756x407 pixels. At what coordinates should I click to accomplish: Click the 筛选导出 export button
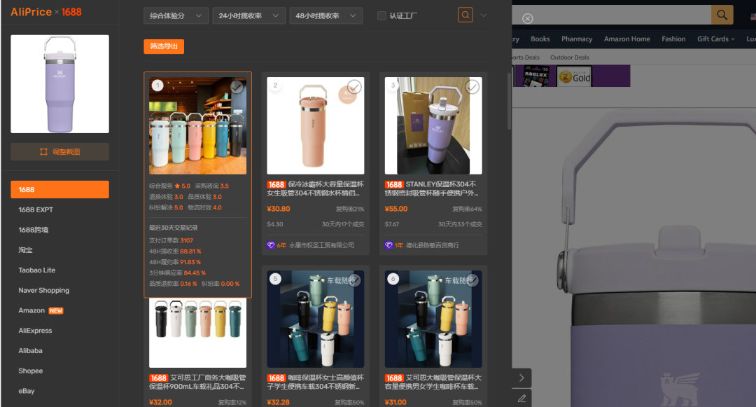pos(164,45)
